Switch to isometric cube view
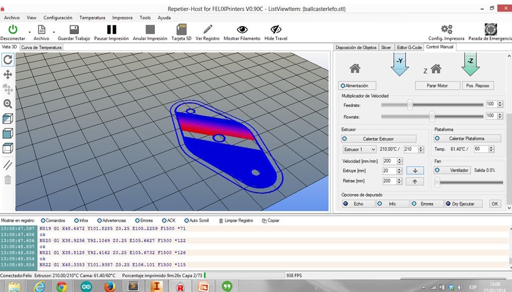This screenshot has width=512, height=292. tap(8, 119)
